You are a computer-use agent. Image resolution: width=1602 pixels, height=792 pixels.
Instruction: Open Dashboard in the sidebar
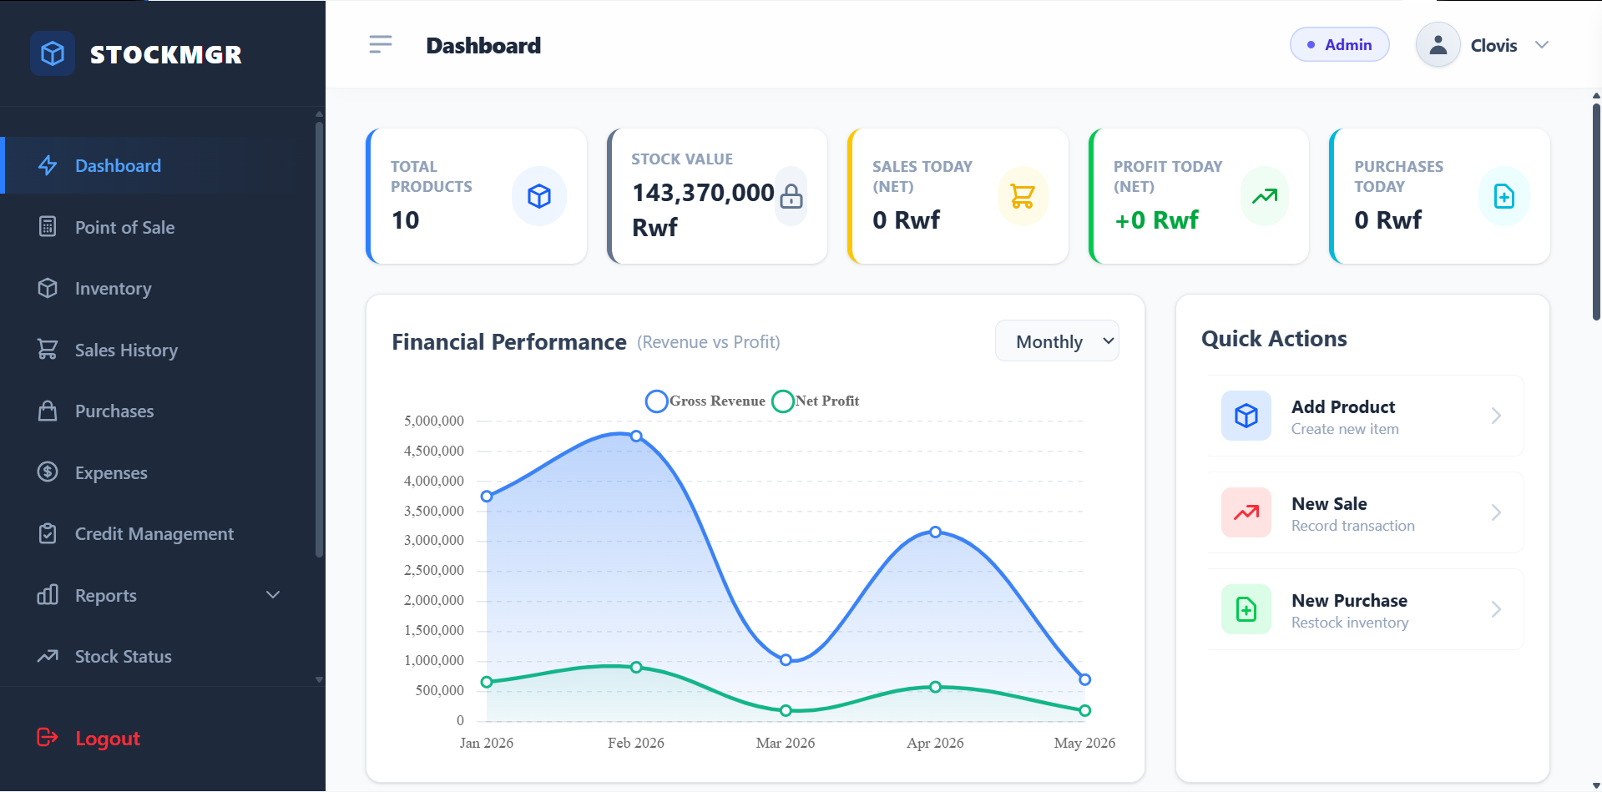159,165
